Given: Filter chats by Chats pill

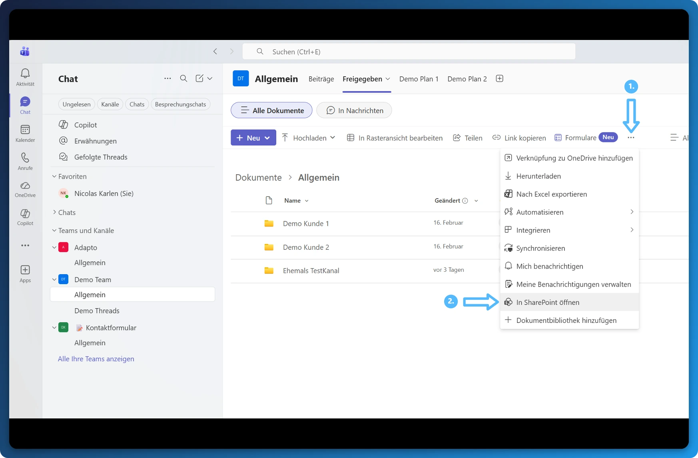Looking at the screenshot, I should click(x=137, y=104).
